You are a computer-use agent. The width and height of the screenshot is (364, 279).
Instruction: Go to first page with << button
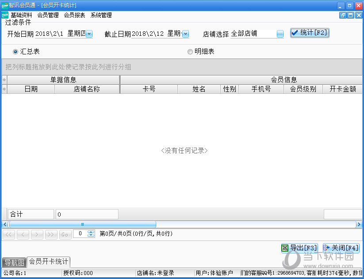(8, 234)
